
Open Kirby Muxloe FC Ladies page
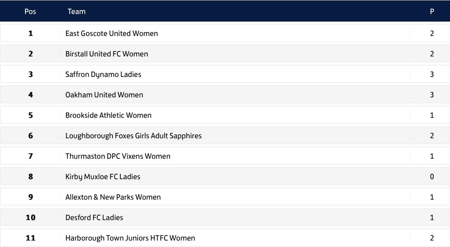103,177
